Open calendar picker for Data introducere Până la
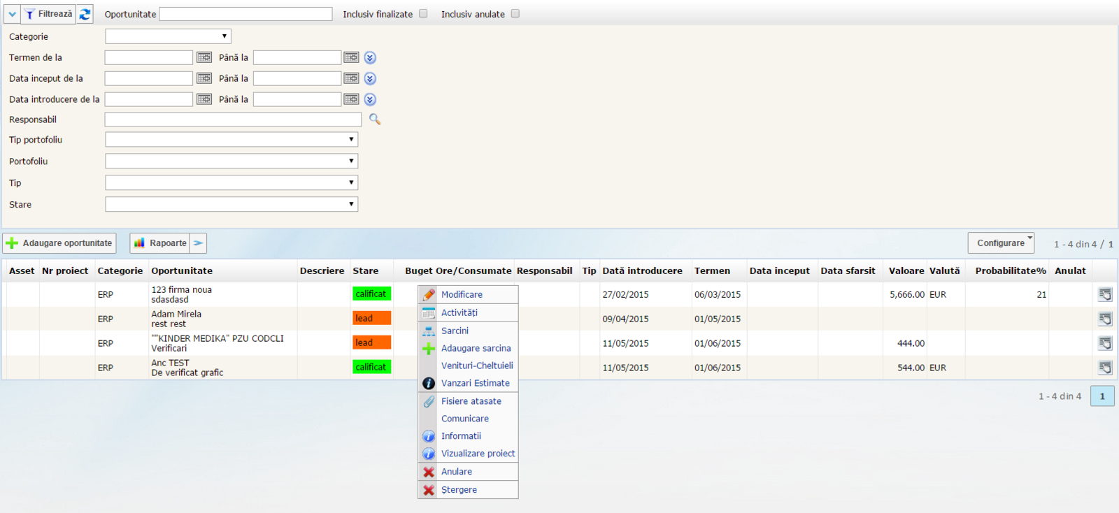The height and width of the screenshot is (513, 1119). click(x=351, y=99)
